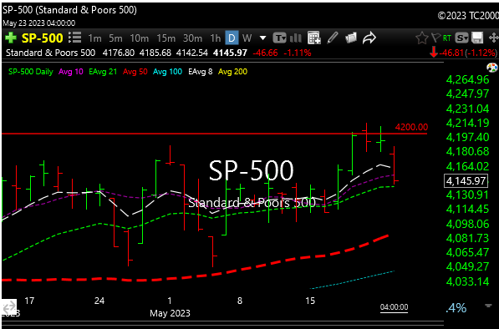This screenshot has width=499, height=329.
Task: Click the color palette icon above price scale
Action: (x=492, y=68)
